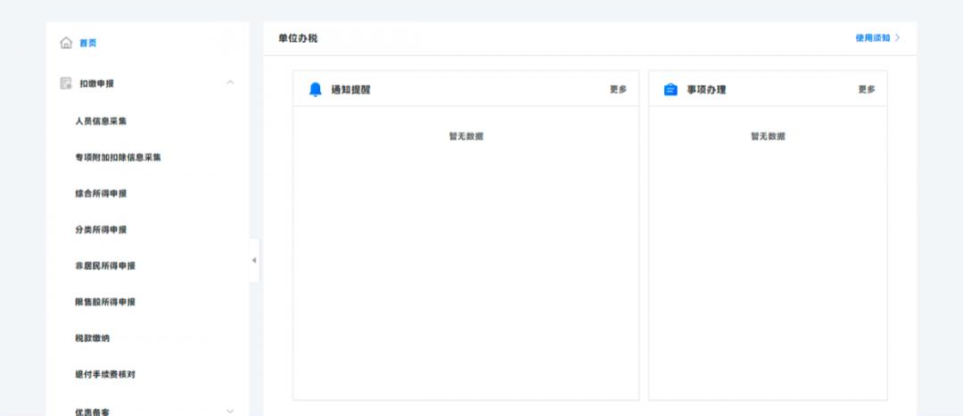Open the 分类所得申报 page
The height and width of the screenshot is (416, 963).
tap(101, 230)
